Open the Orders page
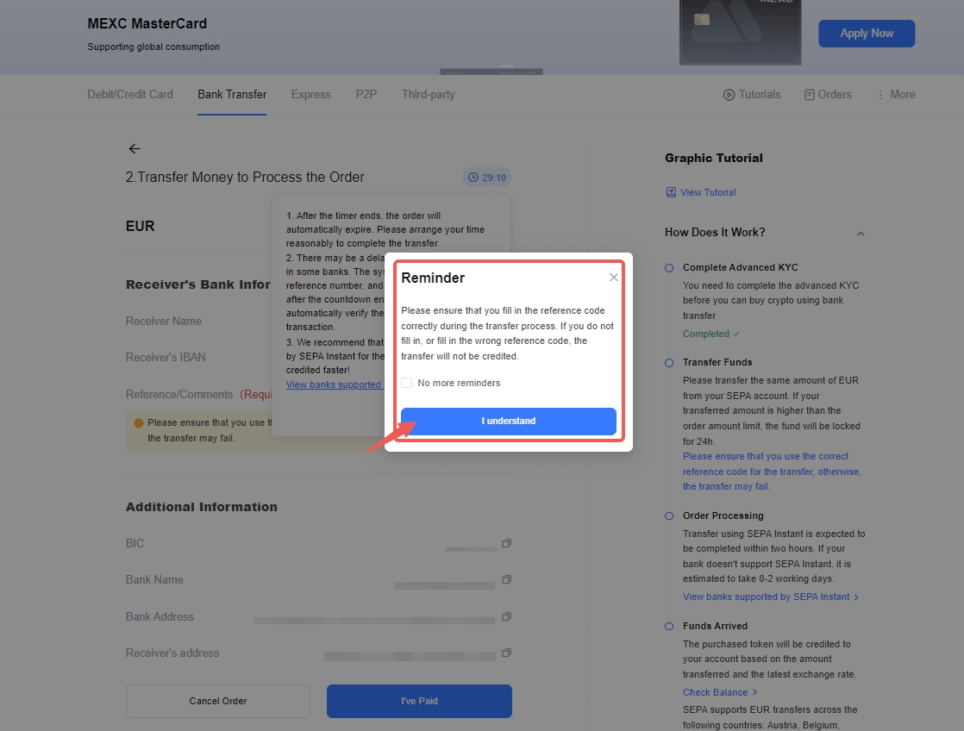Image resolution: width=964 pixels, height=731 pixels. pyautogui.click(x=828, y=94)
